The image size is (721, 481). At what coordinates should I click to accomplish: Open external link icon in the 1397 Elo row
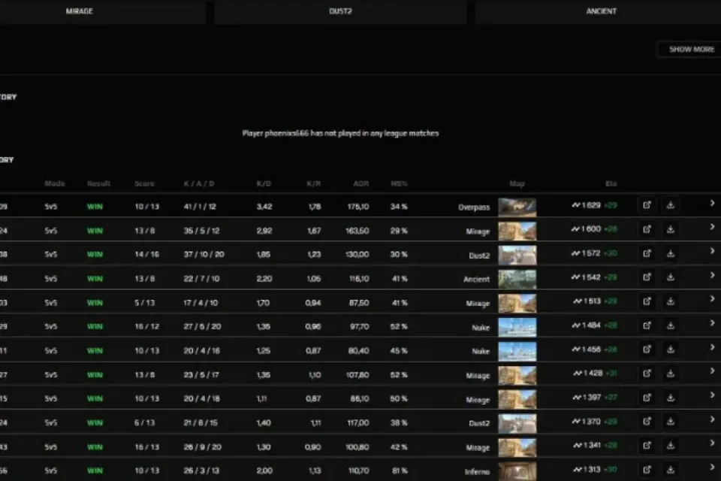pos(647,398)
